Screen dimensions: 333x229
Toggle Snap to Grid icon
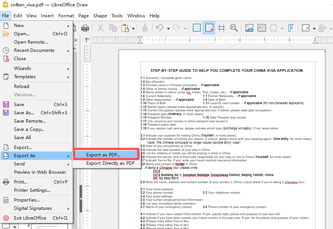pyautogui.click(x=209, y=28)
